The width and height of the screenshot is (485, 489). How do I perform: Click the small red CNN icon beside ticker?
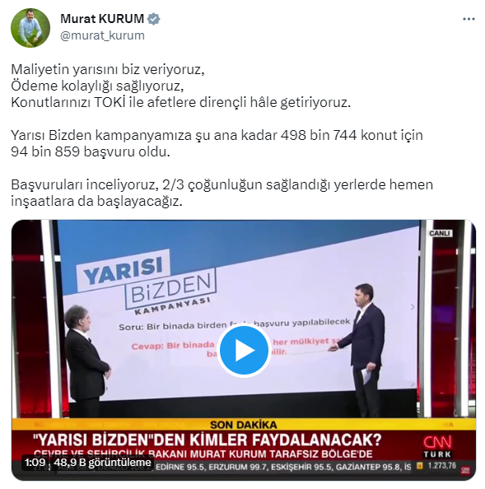[466, 469]
